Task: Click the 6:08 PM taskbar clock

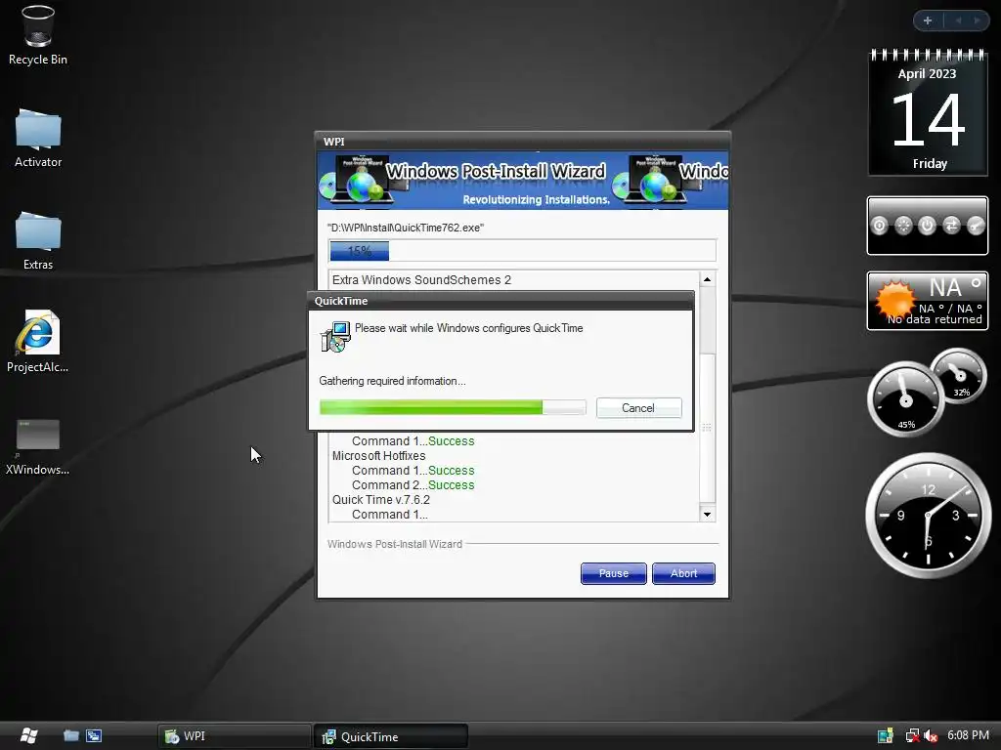Action: pyautogui.click(x=968, y=735)
